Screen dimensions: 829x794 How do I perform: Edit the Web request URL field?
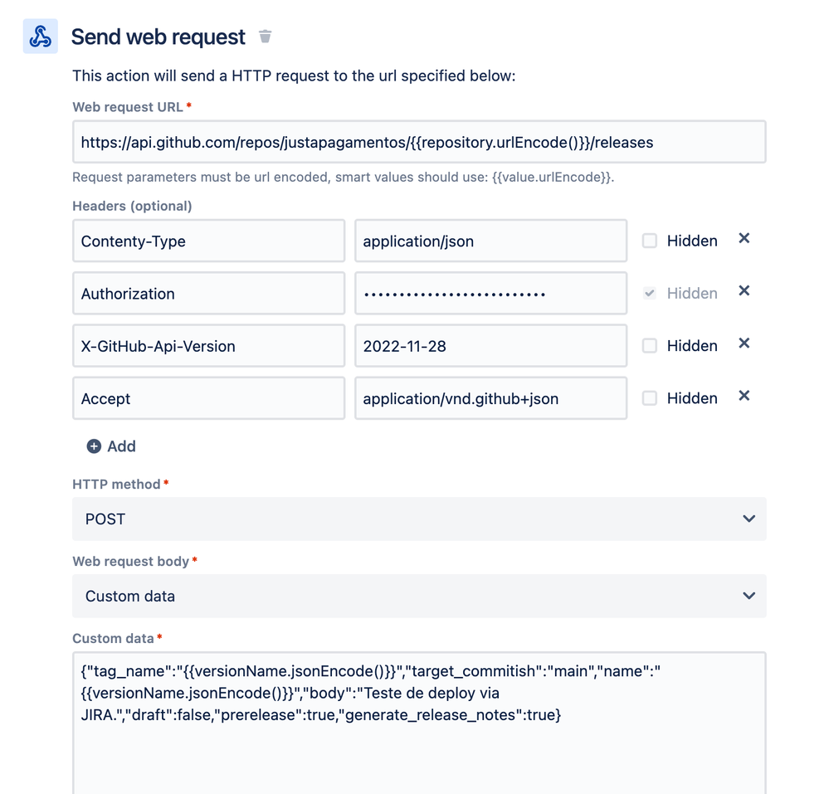419,142
